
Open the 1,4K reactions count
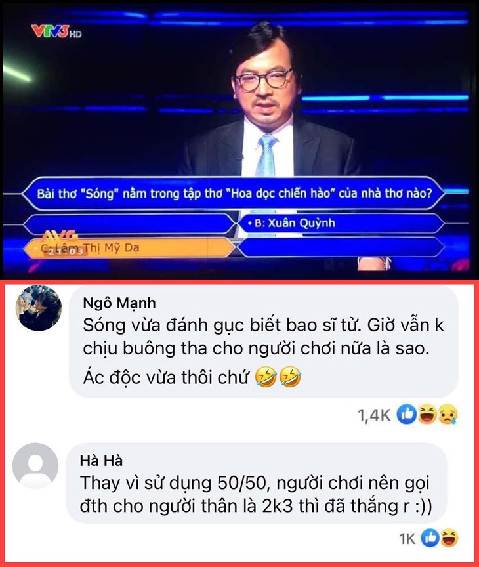coord(374,415)
